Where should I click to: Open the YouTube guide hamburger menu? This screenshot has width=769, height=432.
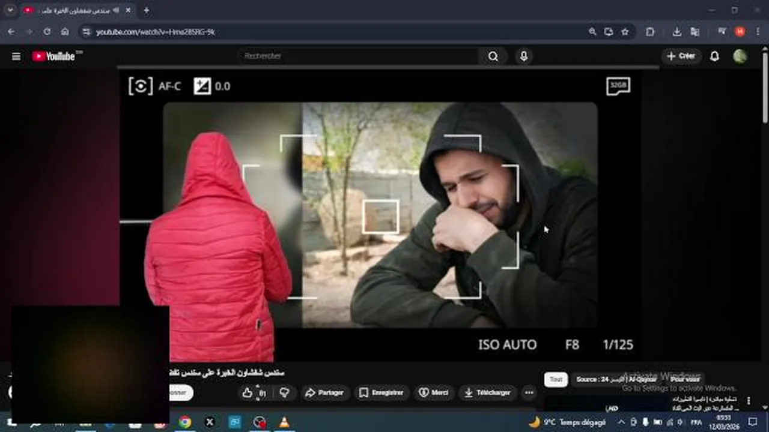click(x=16, y=56)
